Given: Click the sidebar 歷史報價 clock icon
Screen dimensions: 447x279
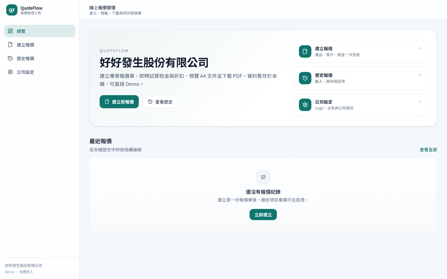Looking at the screenshot, I should pos(10,58).
